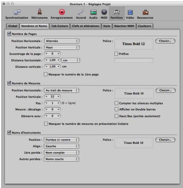Image resolution: width=183 pixels, height=188 pixels.
Task: Enable the Préfixe checkbox
Action: tap(116, 54)
